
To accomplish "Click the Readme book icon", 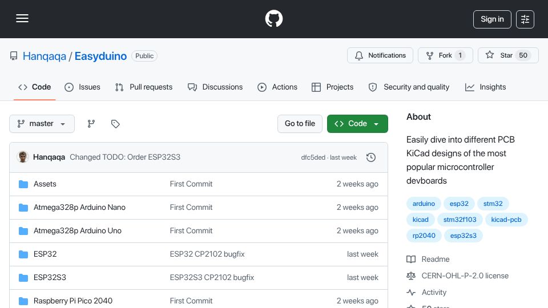I will click(411, 259).
